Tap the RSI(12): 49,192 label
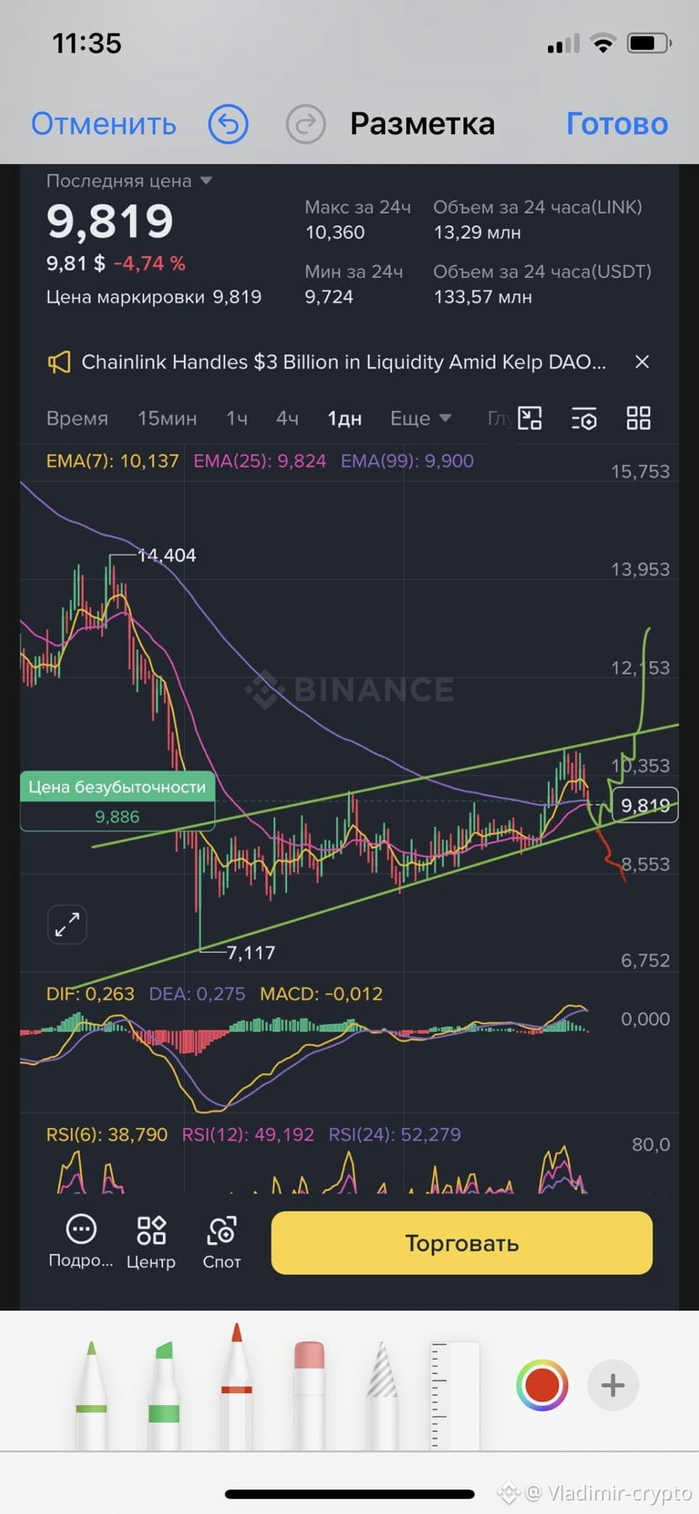699x1514 pixels. tap(248, 1135)
